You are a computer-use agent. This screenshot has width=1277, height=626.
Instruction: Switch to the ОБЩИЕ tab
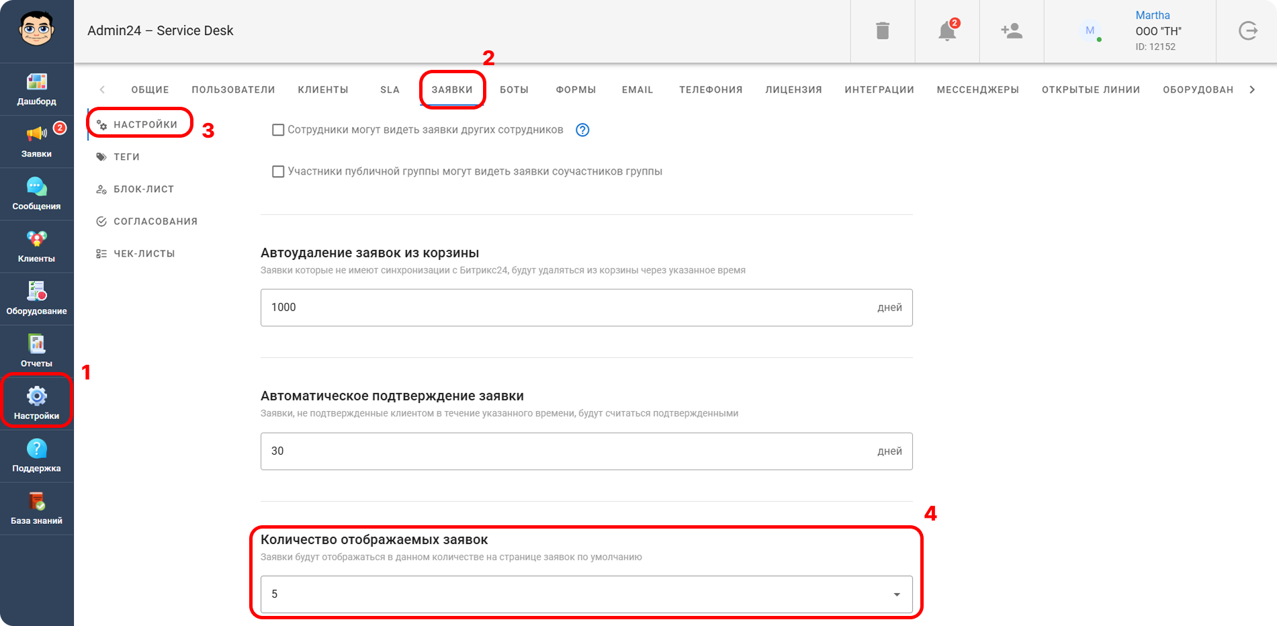coord(150,90)
